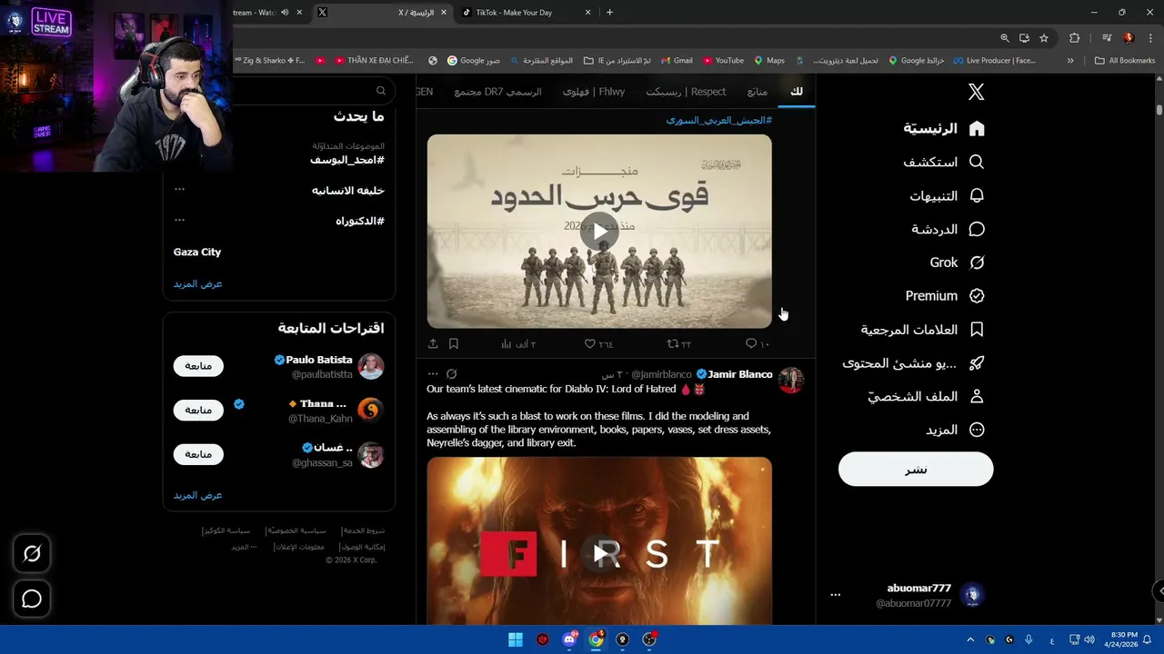This screenshot has height=654, width=1164.
Task: Open floating Grok button at bottom left
Action: point(32,553)
